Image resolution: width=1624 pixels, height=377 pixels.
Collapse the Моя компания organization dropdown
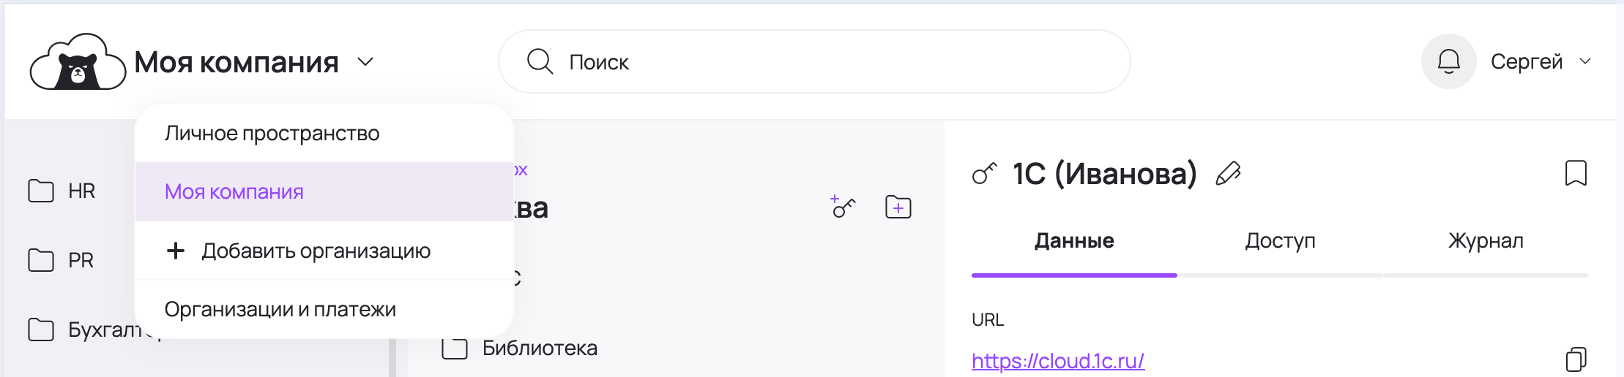point(365,62)
